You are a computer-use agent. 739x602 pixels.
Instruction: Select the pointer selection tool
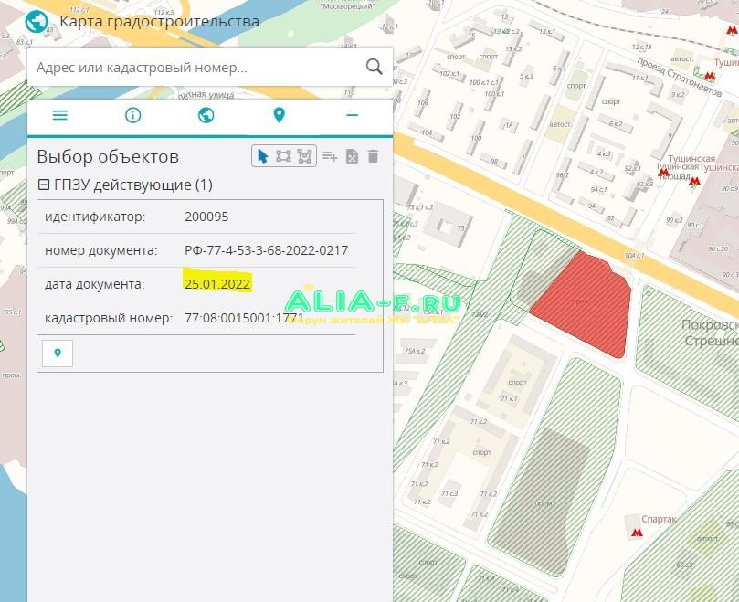point(262,156)
